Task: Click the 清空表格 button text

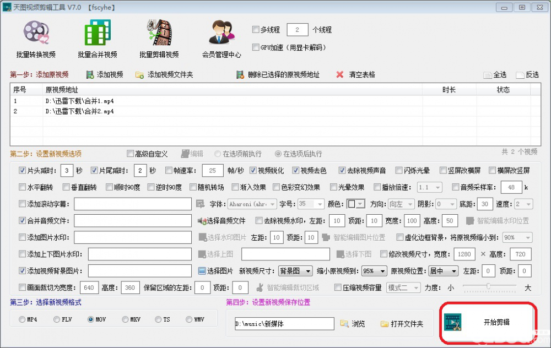Action: tap(362, 75)
